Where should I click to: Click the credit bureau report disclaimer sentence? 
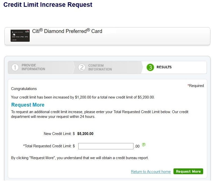pos(80,158)
